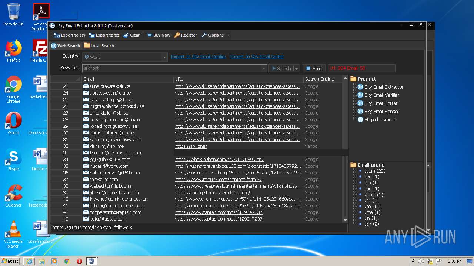Click Opera icon in taskbar
This screenshot has width=474, height=266.
(79, 261)
